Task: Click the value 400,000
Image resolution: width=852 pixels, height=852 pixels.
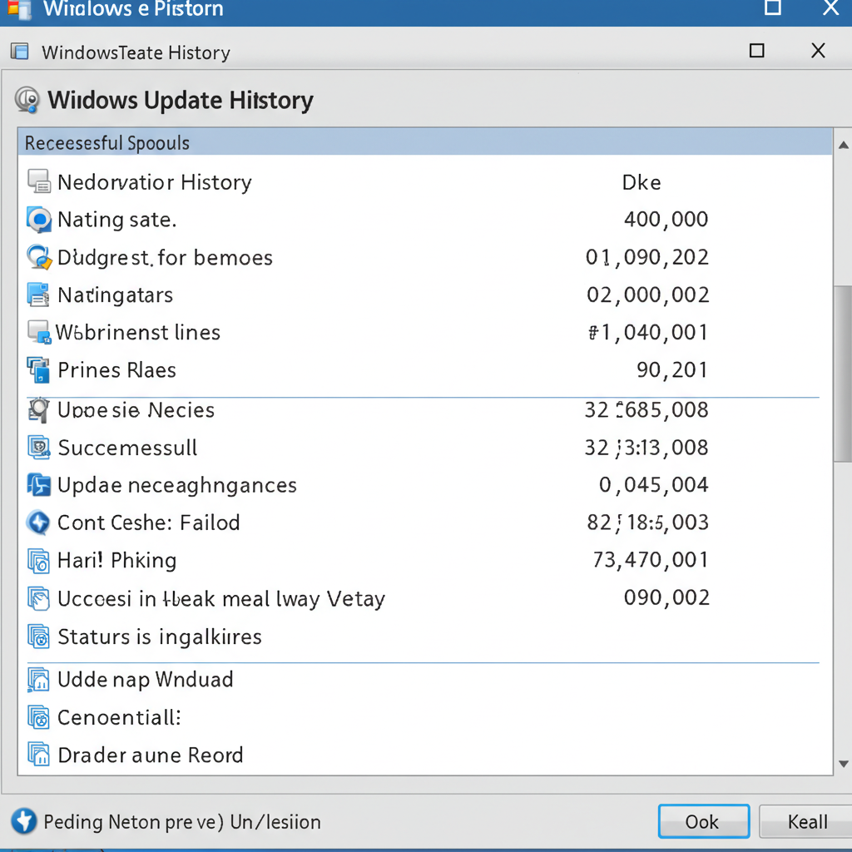Action: tap(666, 219)
